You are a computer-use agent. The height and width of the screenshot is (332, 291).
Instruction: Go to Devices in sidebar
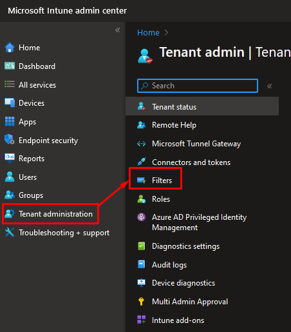(x=32, y=103)
